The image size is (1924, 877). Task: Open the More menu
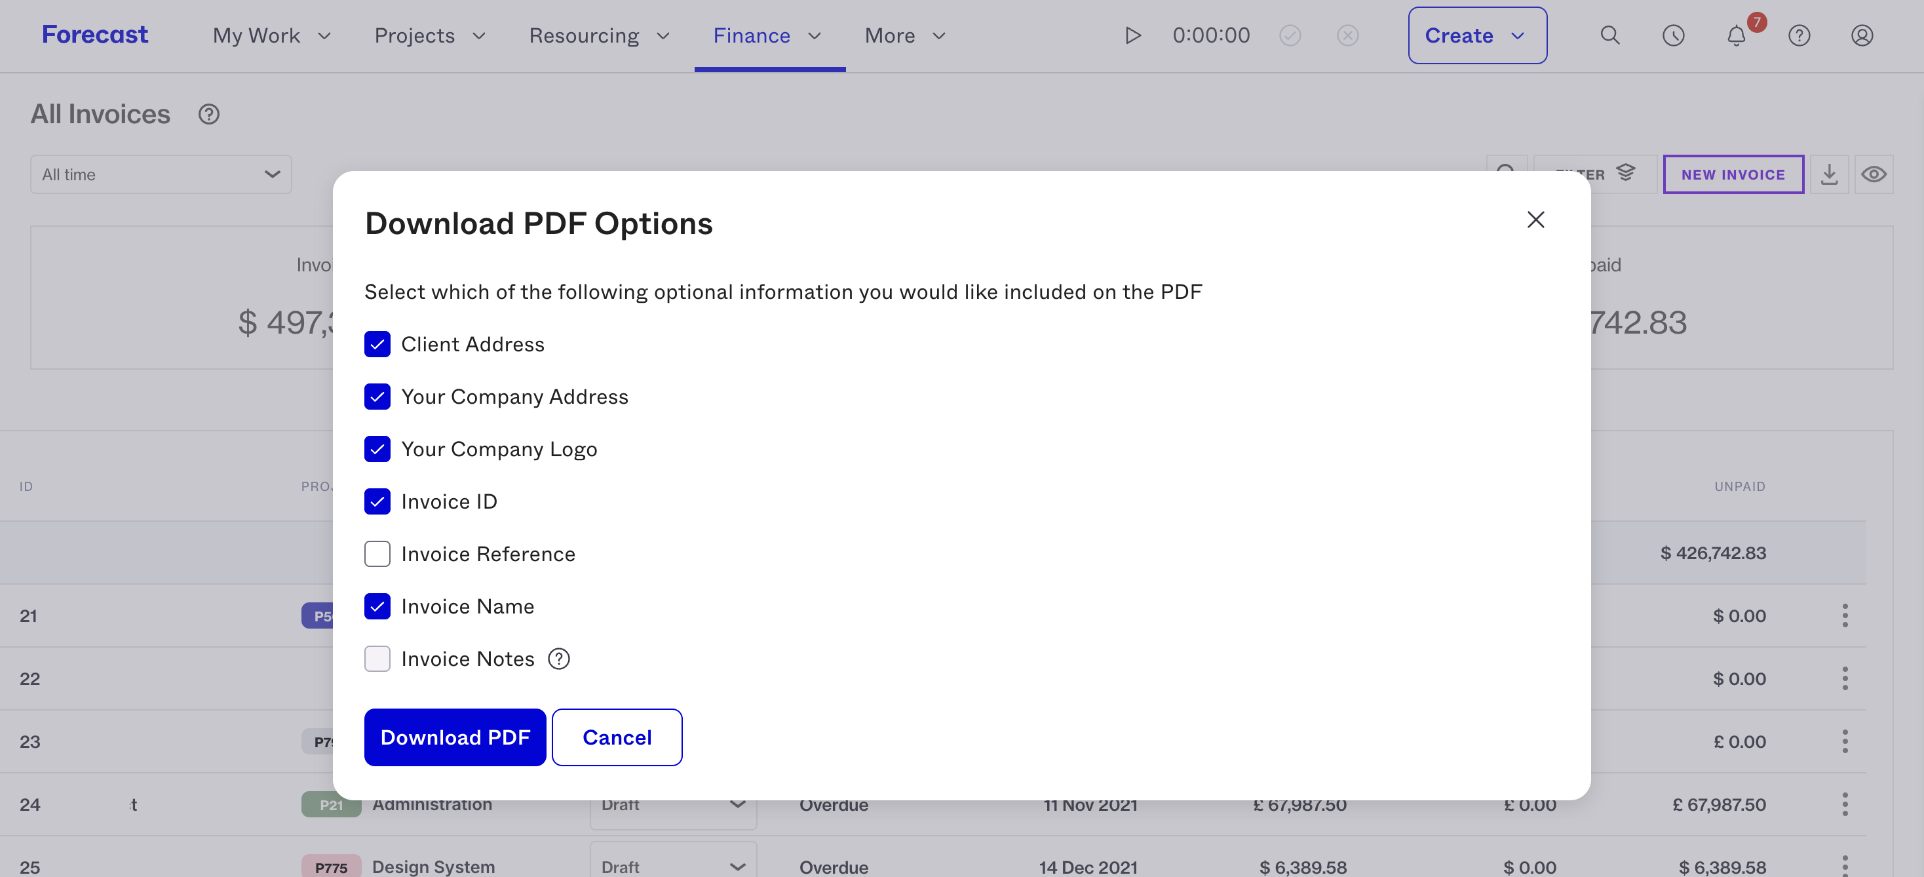click(906, 35)
